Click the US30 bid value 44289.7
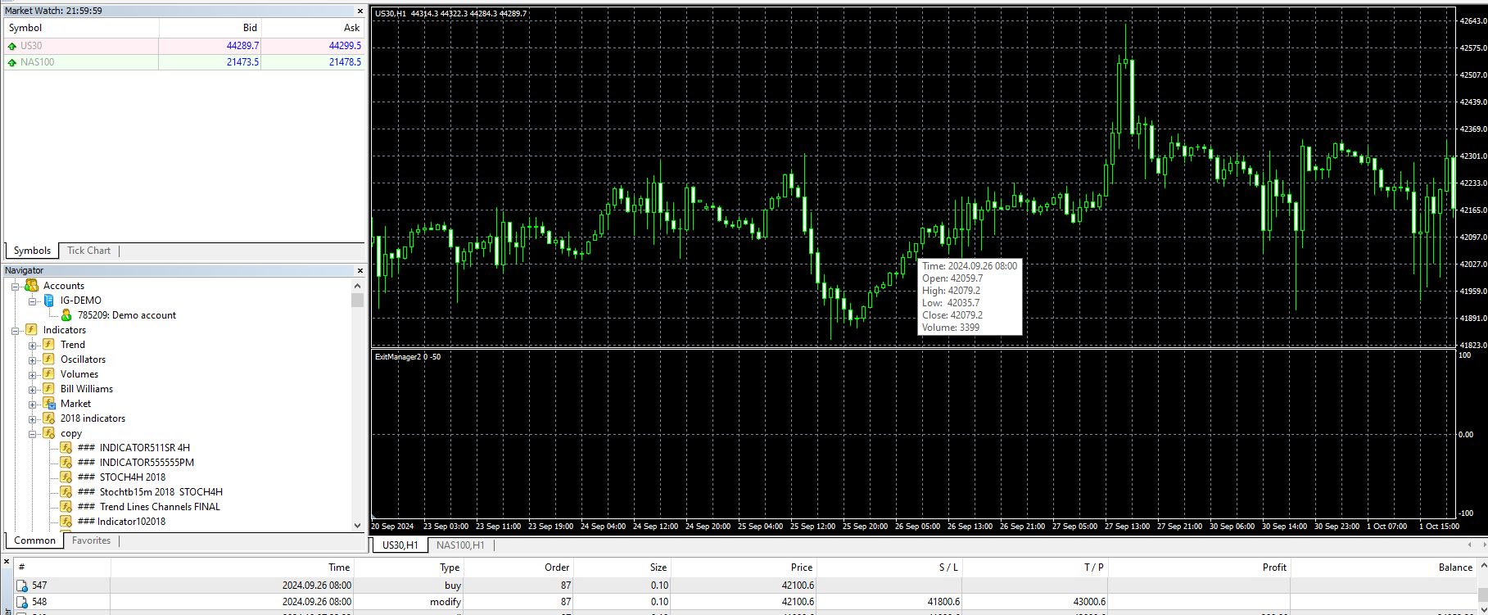1488x615 pixels. (242, 46)
